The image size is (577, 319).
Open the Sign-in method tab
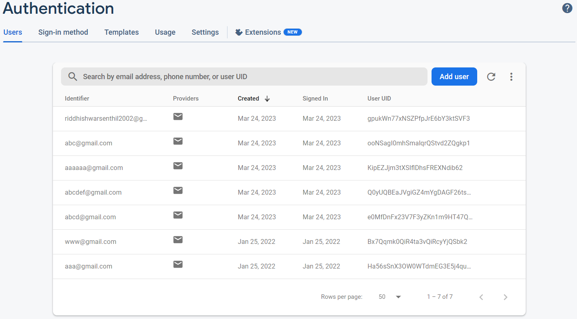pos(63,32)
